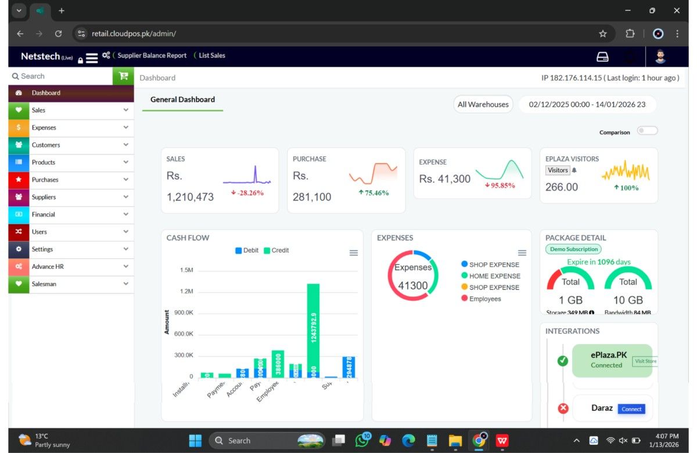
Task: Open the Cash Flow chart hamburger menu
Action: [353, 253]
